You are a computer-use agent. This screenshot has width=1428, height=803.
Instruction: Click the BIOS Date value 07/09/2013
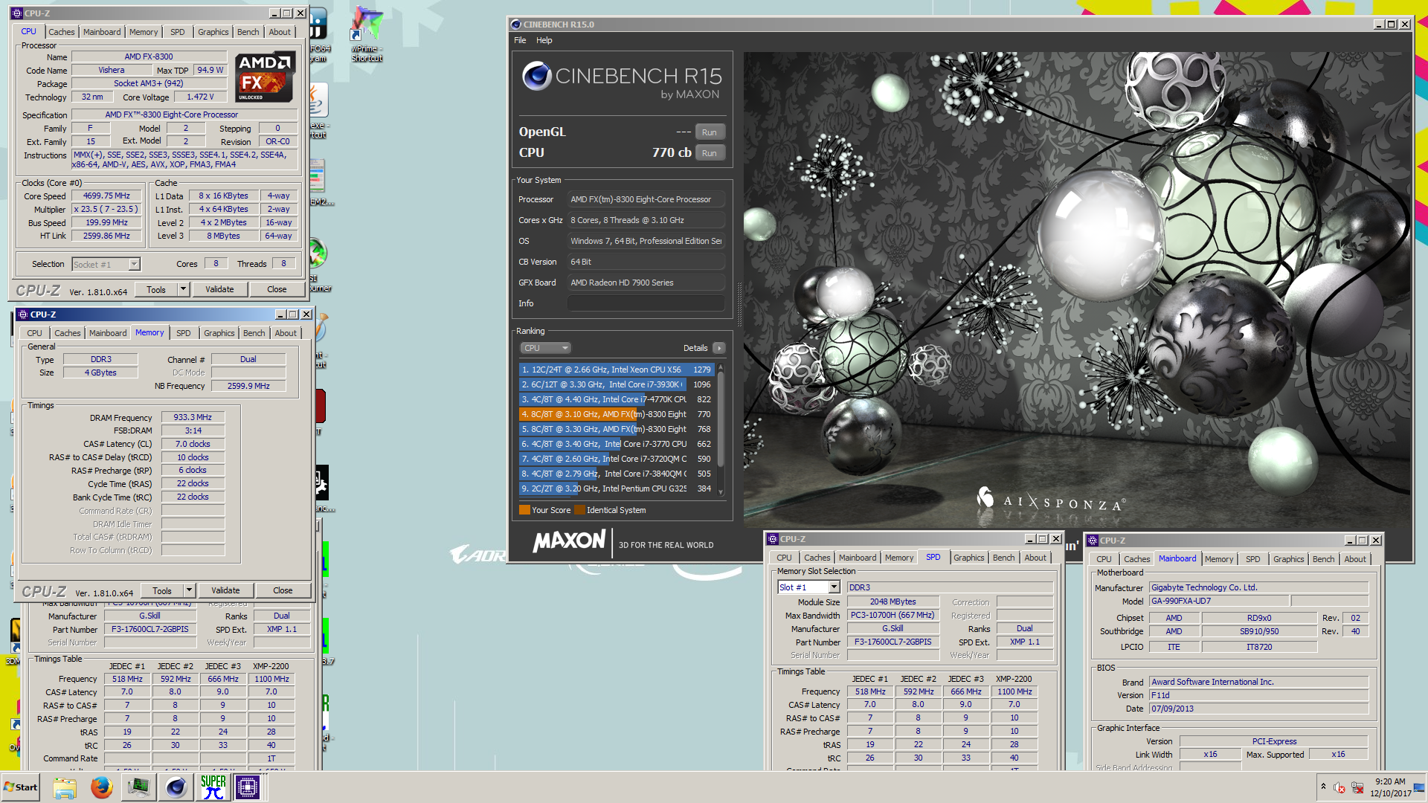click(1258, 709)
